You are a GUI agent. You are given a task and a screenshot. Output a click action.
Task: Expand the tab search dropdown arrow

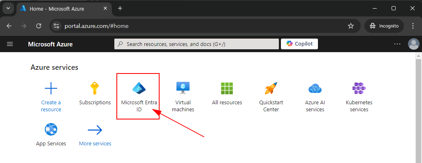pyautogui.click(x=8, y=8)
